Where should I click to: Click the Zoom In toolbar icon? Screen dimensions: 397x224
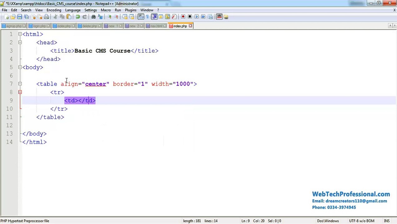[109, 17]
